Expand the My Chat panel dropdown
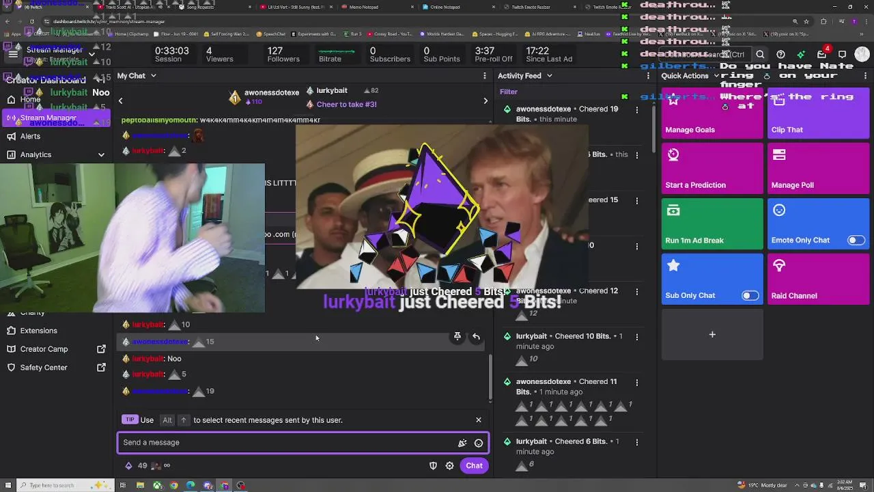The height and width of the screenshot is (492, 874). [x=153, y=76]
